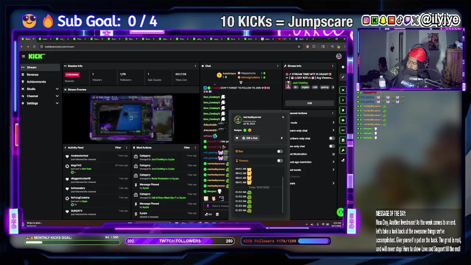Bookmark page with the star icon

(x=299, y=46)
